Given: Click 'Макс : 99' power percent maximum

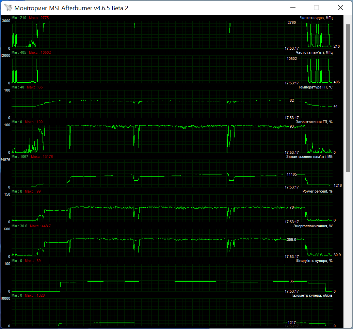Looking at the screenshot, I should click(x=33, y=191).
